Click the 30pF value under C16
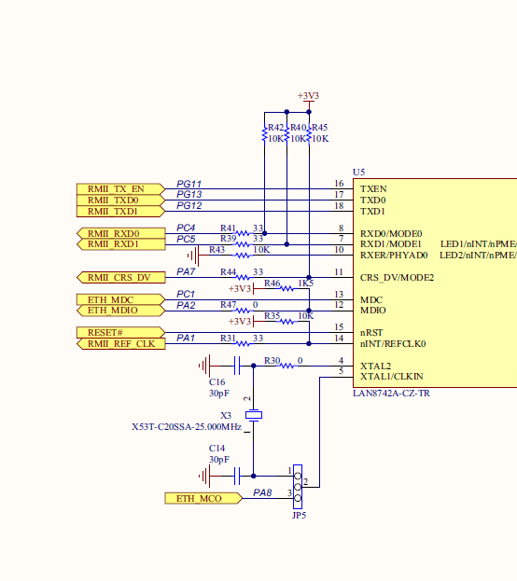The height and width of the screenshot is (581, 517). click(x=219, y=394)
